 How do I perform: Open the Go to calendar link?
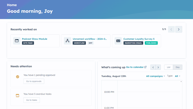(x=135, y=67)
